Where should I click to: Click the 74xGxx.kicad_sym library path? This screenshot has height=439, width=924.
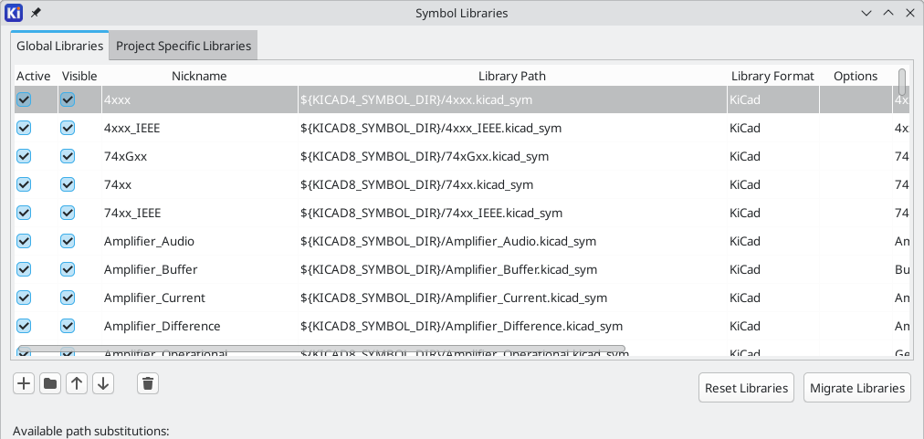coord(512,156)
